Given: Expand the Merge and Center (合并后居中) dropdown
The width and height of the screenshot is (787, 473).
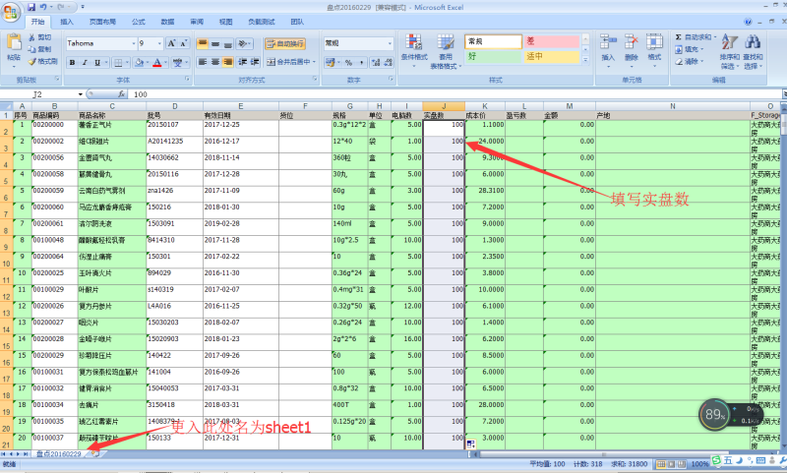Looking at the screenshot, I should click(x=314, y=62).
